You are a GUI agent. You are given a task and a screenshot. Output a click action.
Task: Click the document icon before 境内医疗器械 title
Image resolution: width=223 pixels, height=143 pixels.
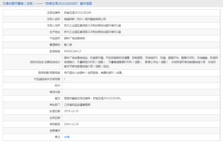[x=4, y=3]
